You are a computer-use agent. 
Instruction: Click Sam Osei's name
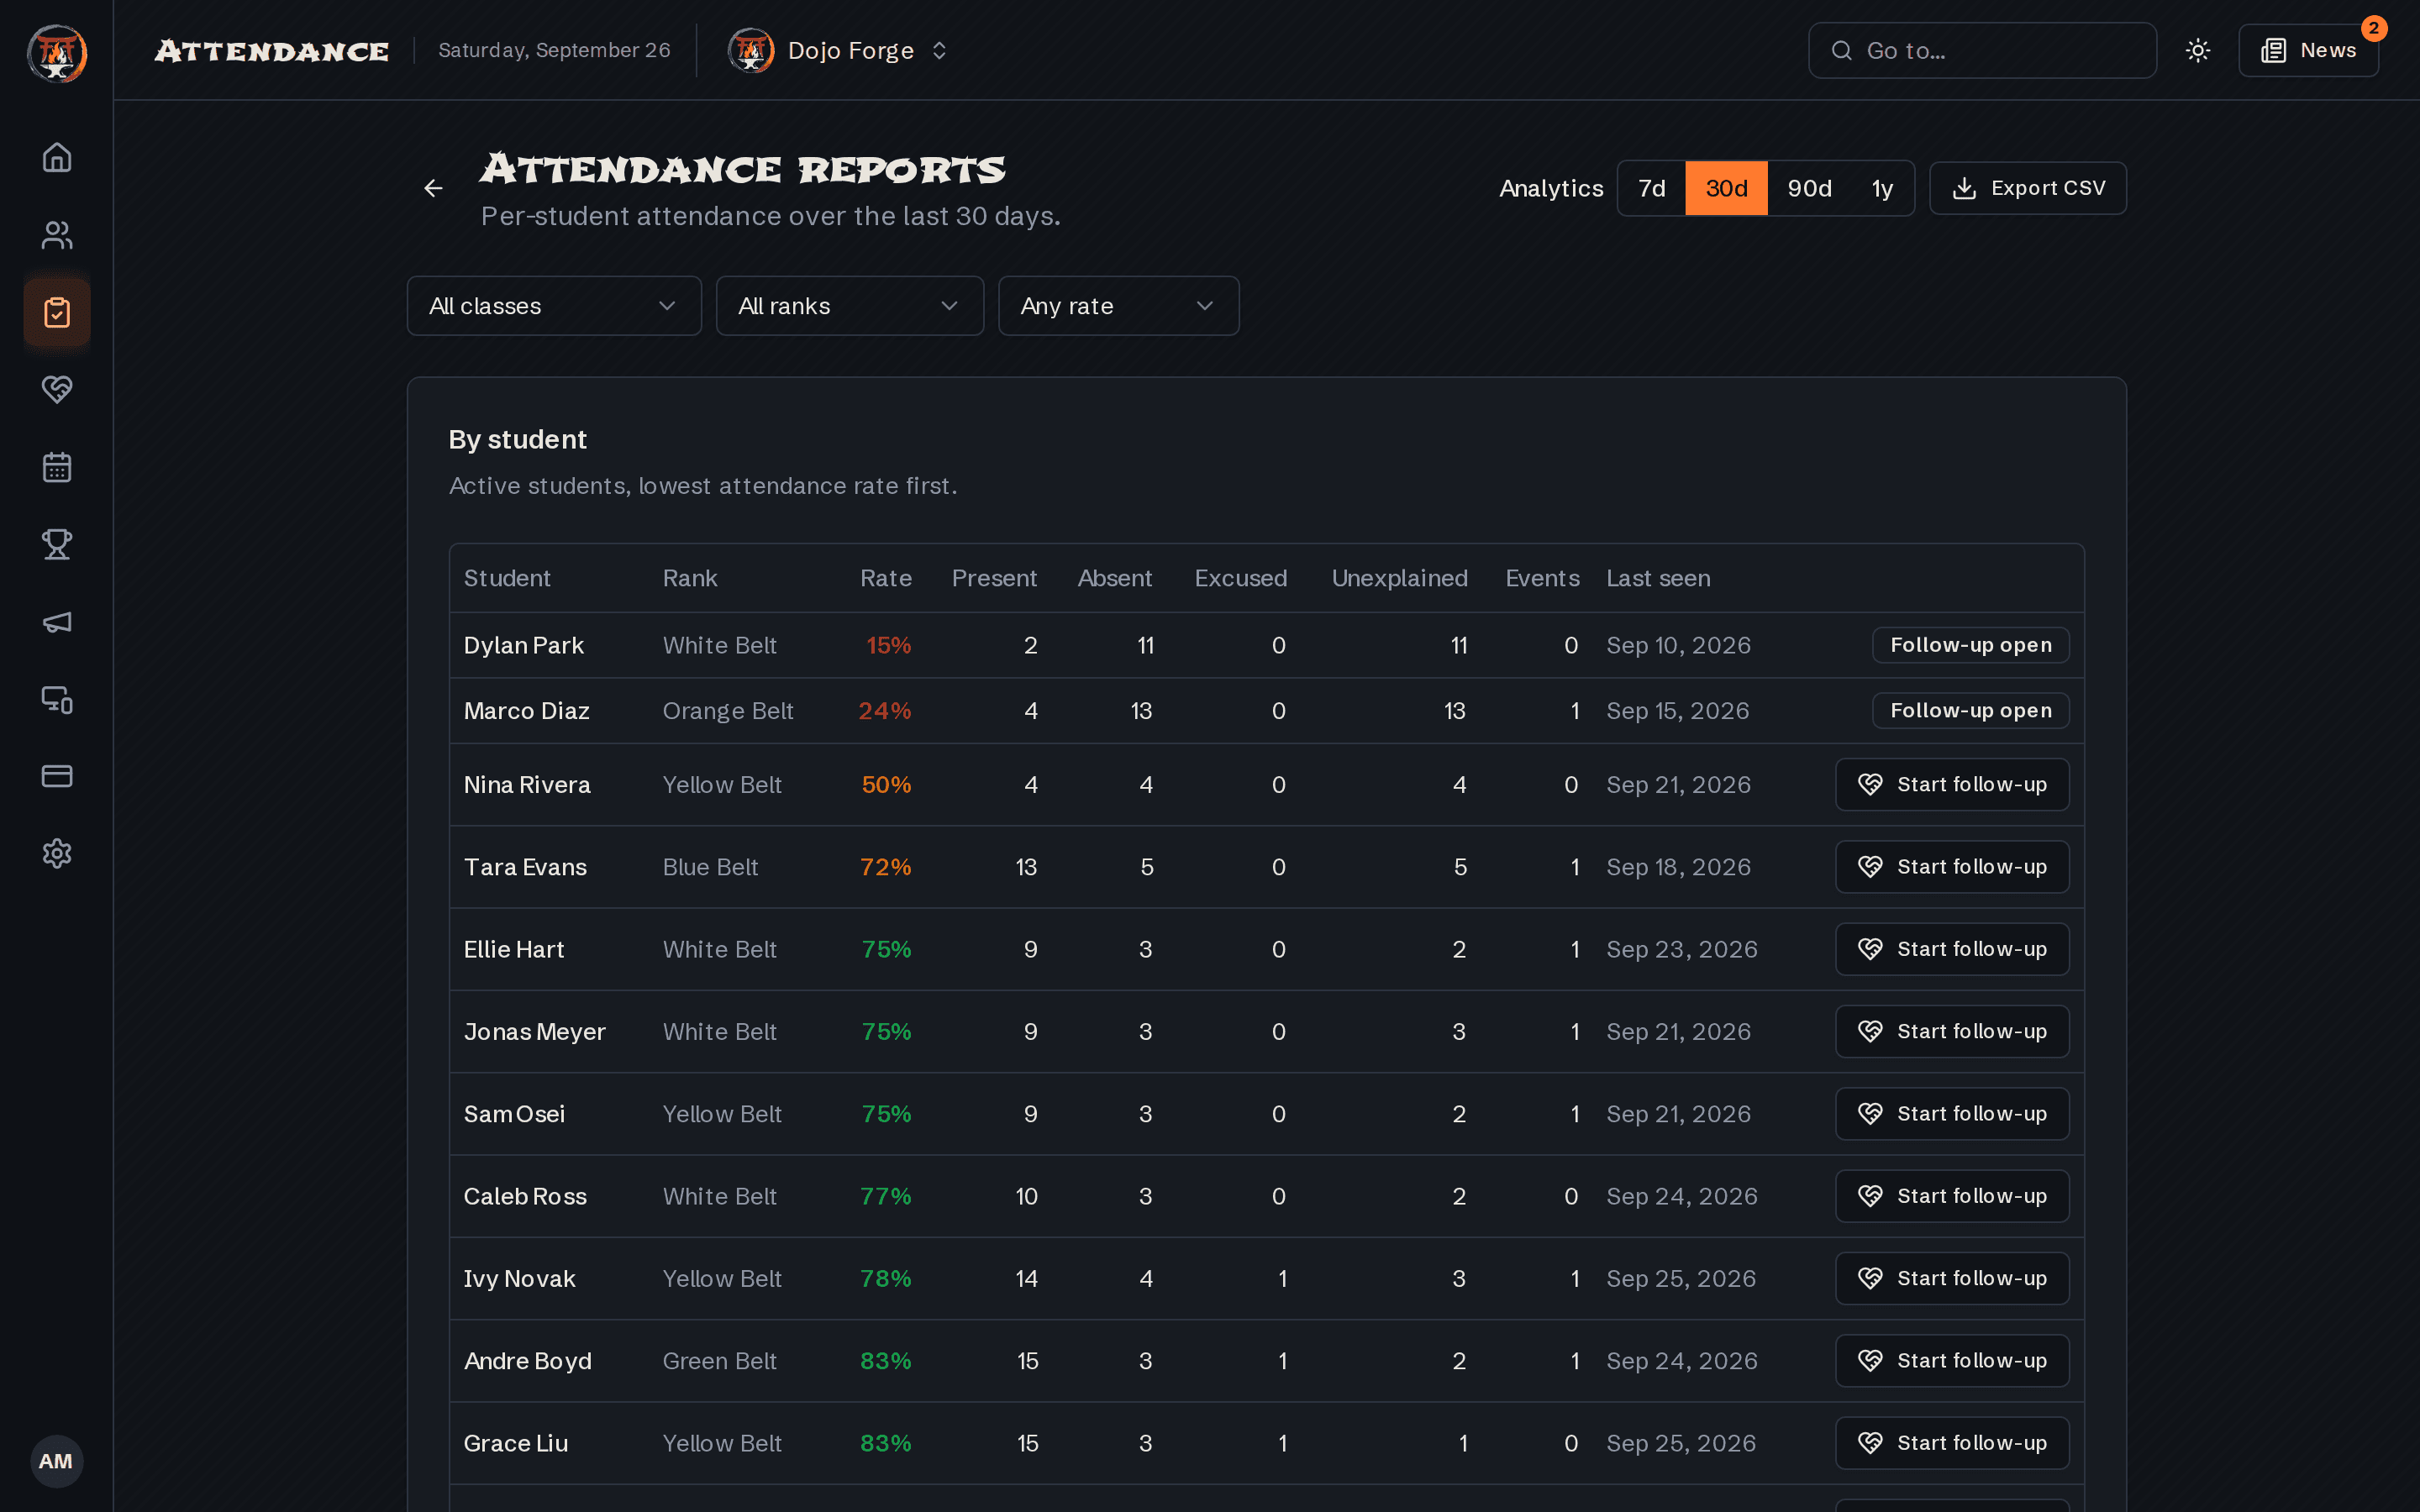coord(514,1114)
